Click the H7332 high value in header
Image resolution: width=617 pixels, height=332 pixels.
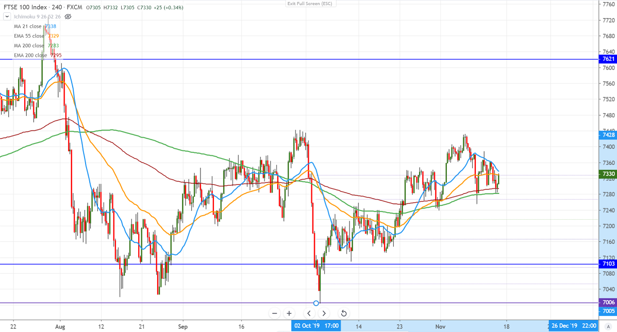pyautogui.click(x=111, y=8)
